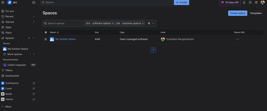Click Team-managed software type cell
This screenshot has height=111, width=267.
(133, 39)
